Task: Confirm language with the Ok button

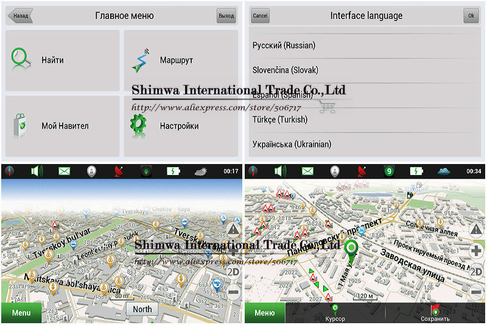Action: click(471, 16)
